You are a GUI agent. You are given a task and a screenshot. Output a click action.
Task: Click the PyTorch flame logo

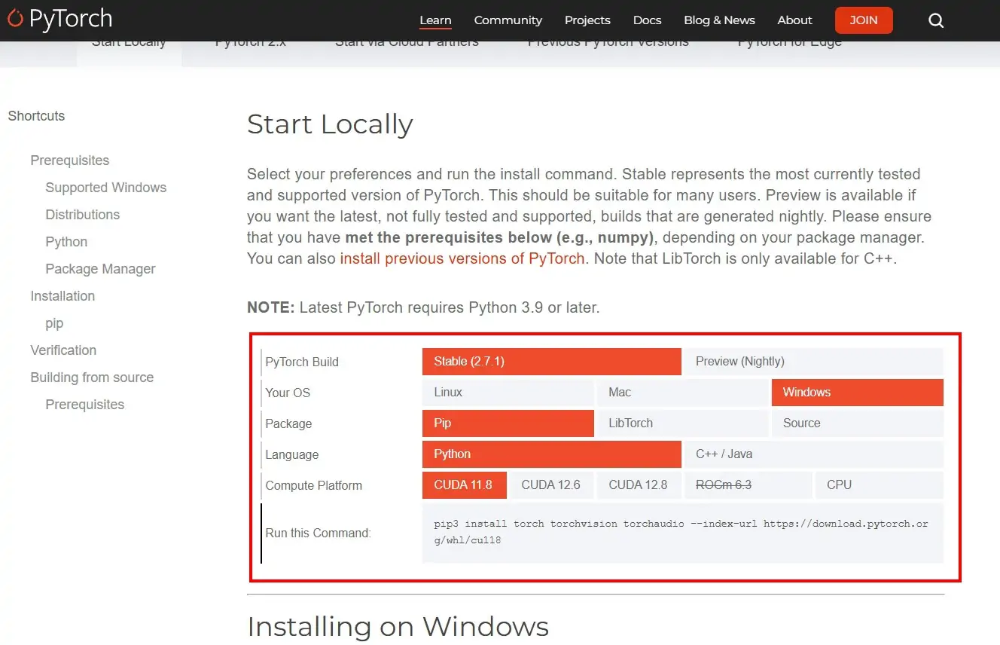(16, 20)
